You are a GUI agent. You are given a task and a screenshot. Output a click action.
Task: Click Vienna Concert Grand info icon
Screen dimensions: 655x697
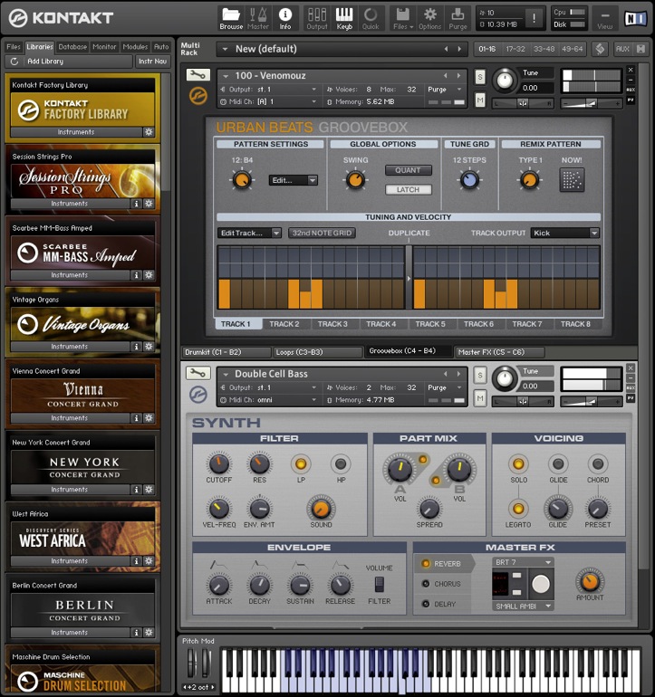136,418
